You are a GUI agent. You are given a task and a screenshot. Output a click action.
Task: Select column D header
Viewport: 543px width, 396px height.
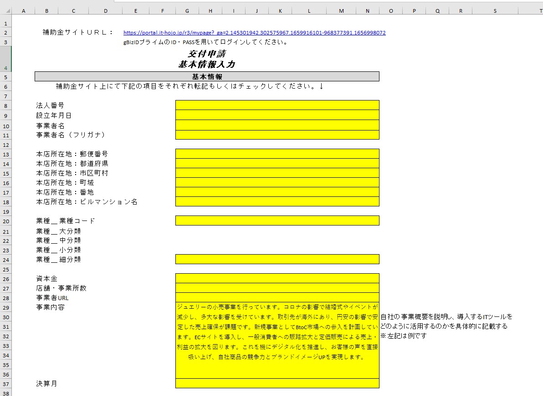point(106,11)
